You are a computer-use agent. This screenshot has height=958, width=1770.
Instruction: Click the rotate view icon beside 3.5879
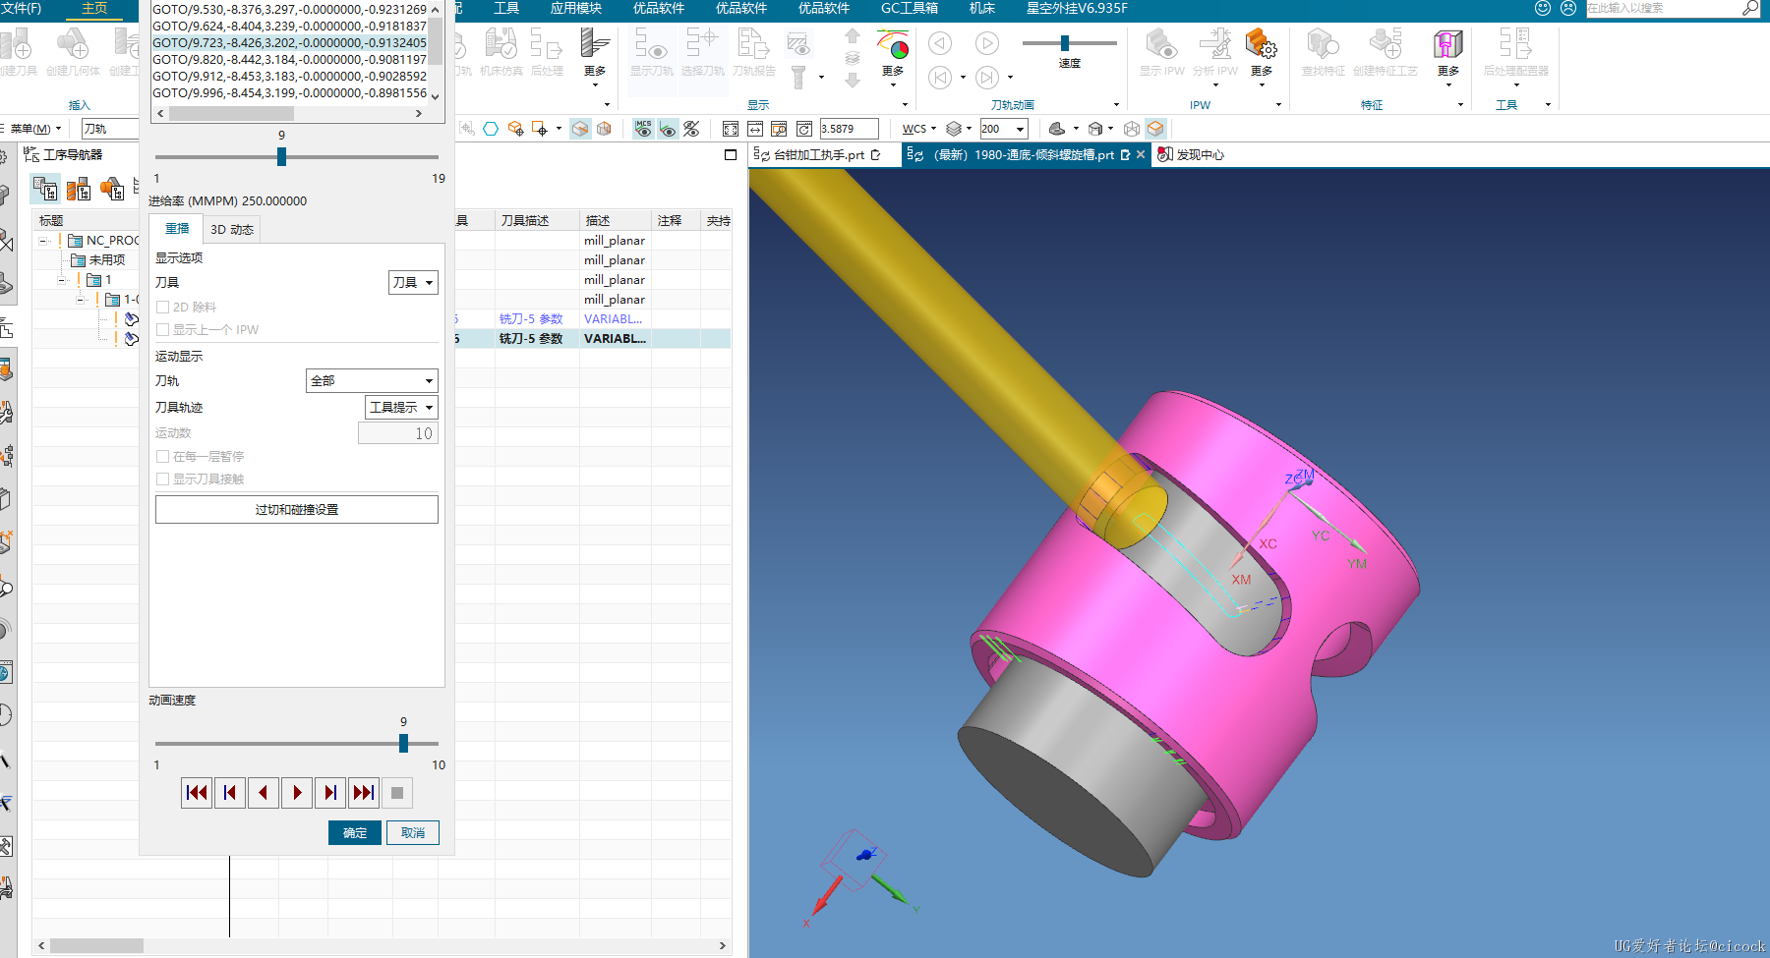pyautogui.click(x=804, y=129)
